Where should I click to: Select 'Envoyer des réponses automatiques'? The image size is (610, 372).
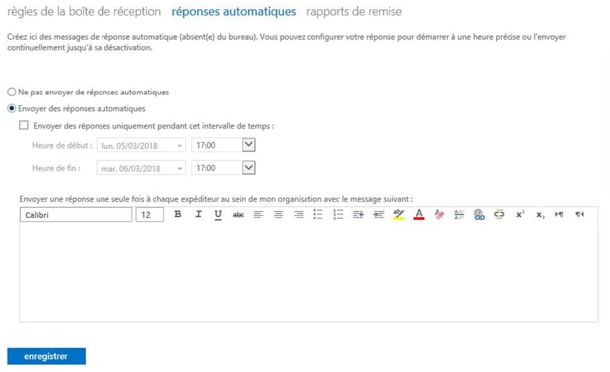tap(11, 107)
